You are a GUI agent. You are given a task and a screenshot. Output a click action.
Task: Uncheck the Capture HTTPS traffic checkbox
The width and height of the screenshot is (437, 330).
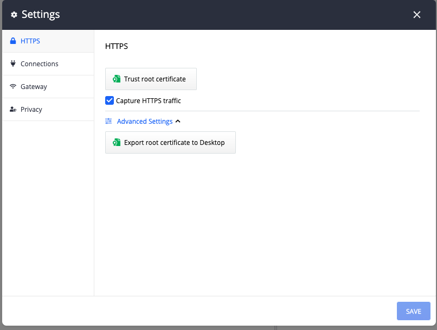pos(109,100)
